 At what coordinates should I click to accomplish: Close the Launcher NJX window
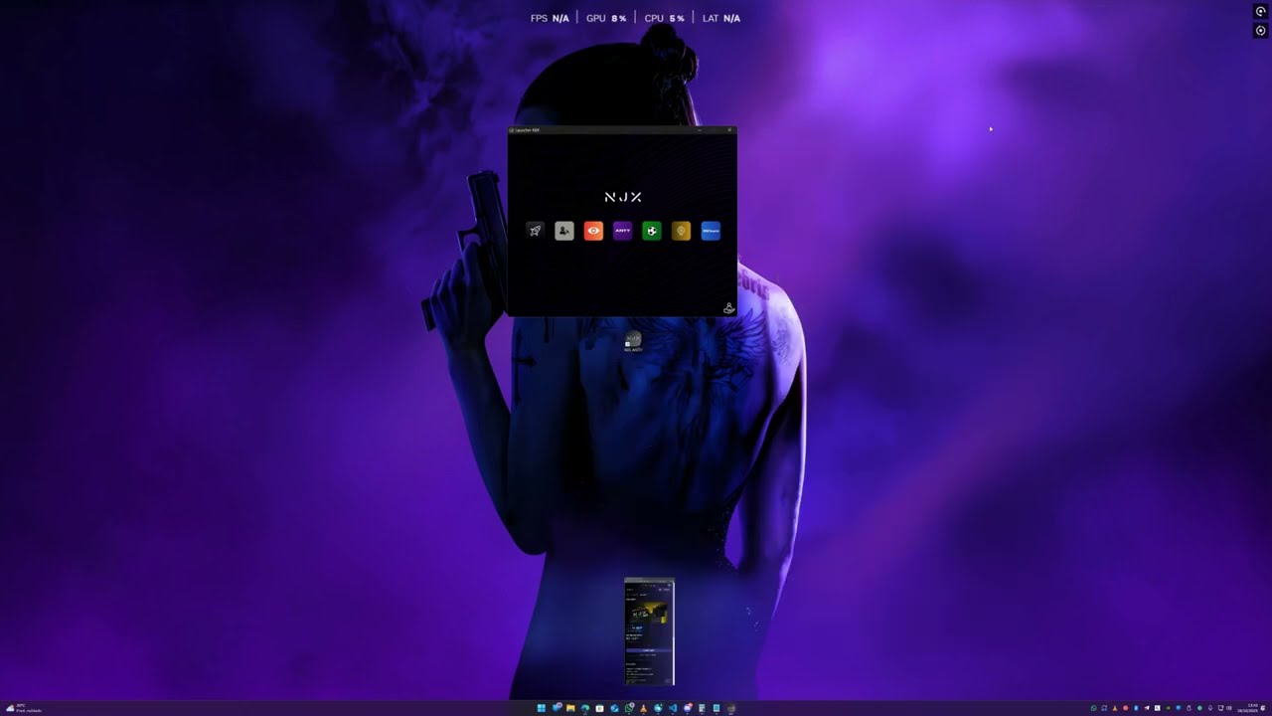(729, 129)
